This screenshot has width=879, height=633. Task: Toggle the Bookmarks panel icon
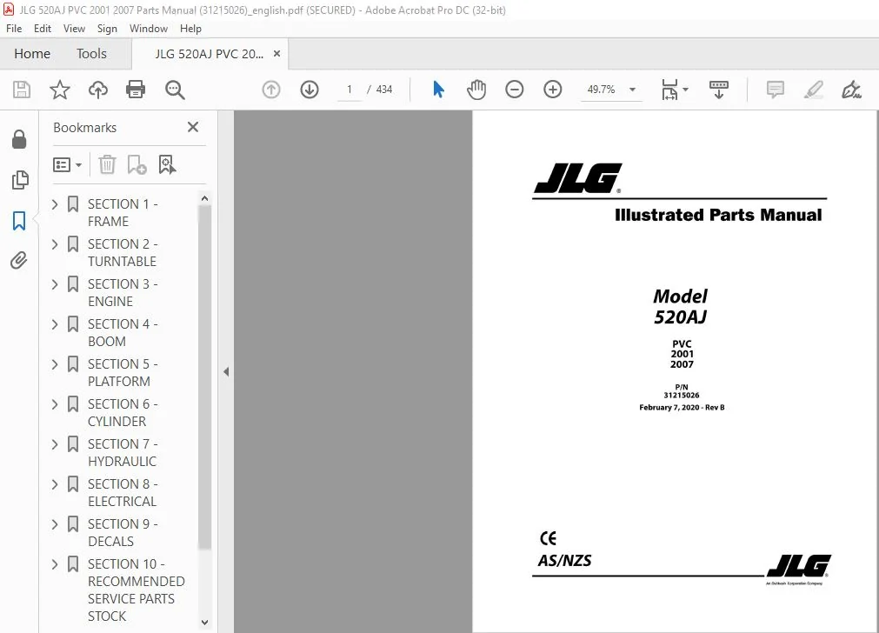pos(19,220)
